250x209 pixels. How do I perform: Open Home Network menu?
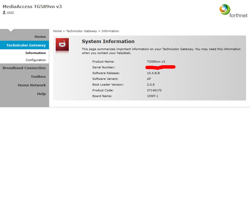click(x=32, y=85)
